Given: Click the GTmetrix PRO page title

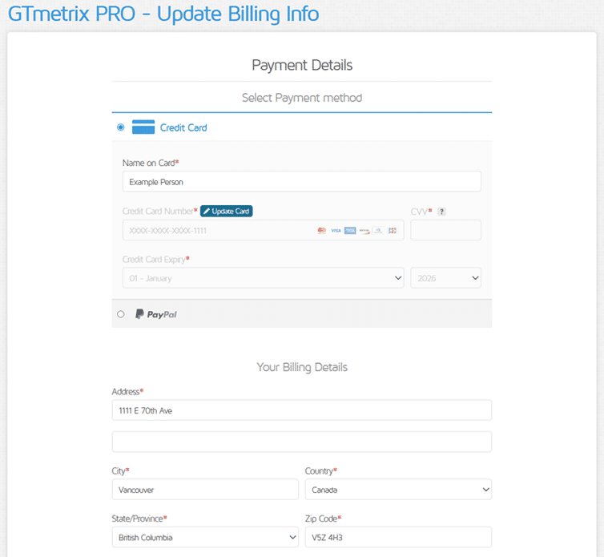Looking at the screenshot, I should coord(163,14).
